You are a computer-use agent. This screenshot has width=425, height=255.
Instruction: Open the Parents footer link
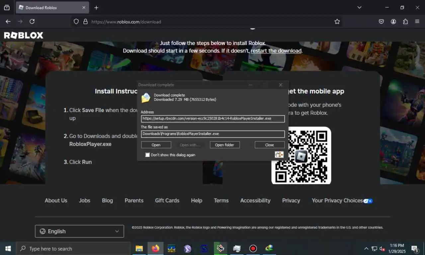134,201
